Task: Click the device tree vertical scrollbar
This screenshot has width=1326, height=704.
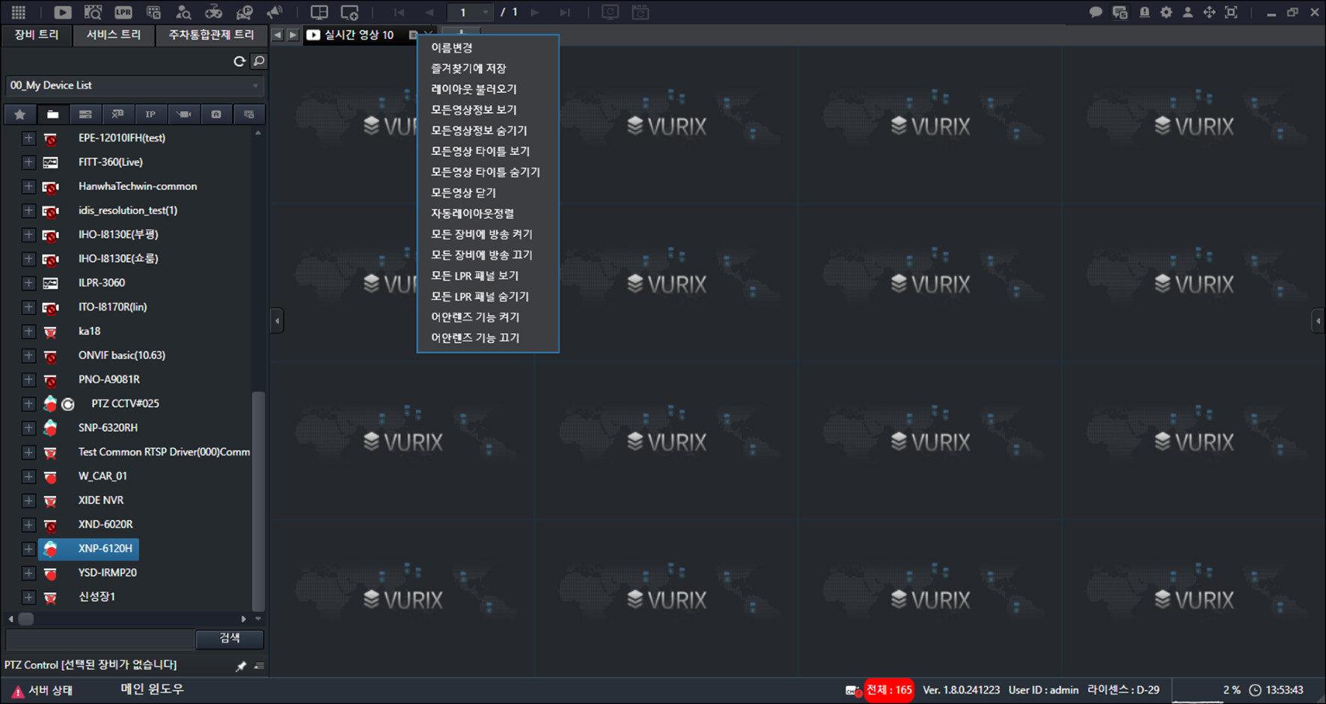Action: tap(258, 501)
